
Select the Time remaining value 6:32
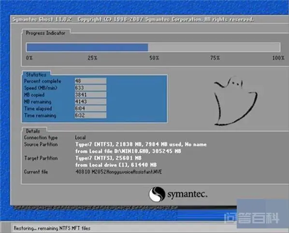(90, 115)
